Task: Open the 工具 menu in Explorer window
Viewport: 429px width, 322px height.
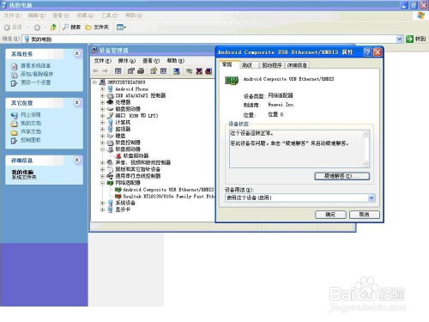Action: pos(110,15)
